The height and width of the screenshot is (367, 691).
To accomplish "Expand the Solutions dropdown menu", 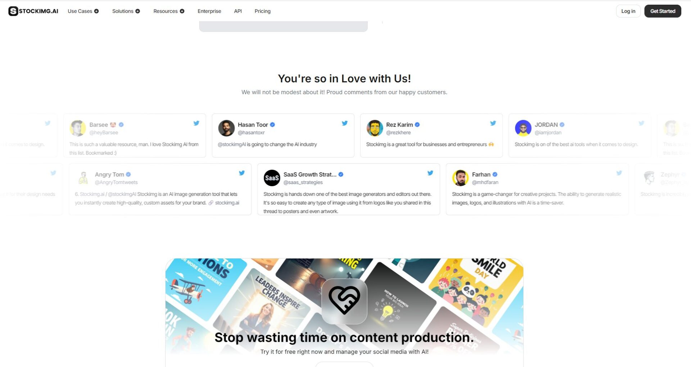I will [126, 11].
